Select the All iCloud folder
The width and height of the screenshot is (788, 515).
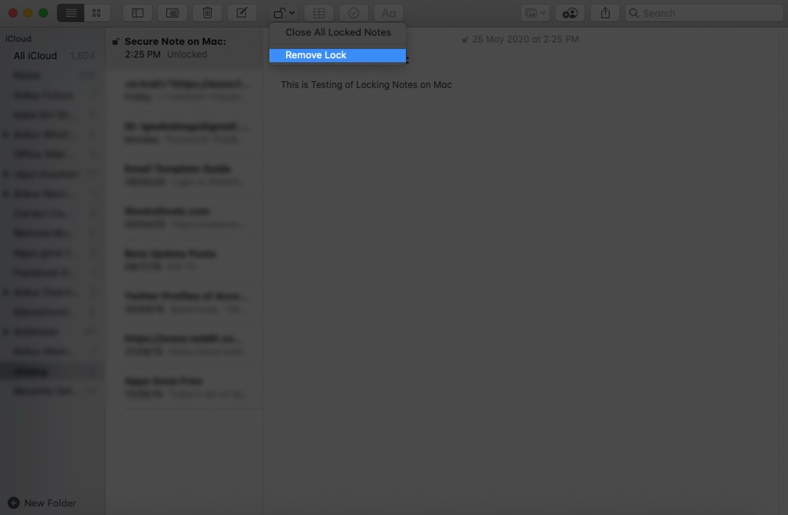pyautogui.click(x=35, y=55)
